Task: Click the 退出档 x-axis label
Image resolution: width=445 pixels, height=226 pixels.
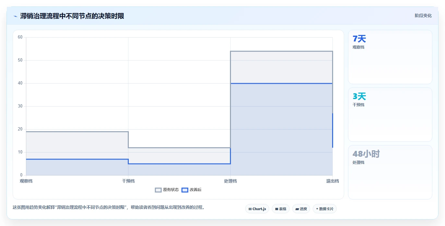Action: [x=332, y=181]
